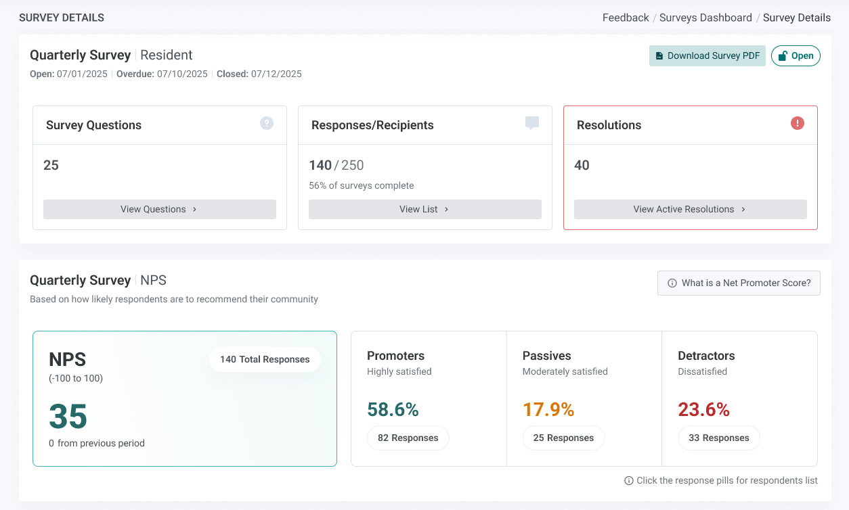Click the info icon in Net Promoter Score button
The width and height of the screenshot is (849, 510).
coord(672,283)
